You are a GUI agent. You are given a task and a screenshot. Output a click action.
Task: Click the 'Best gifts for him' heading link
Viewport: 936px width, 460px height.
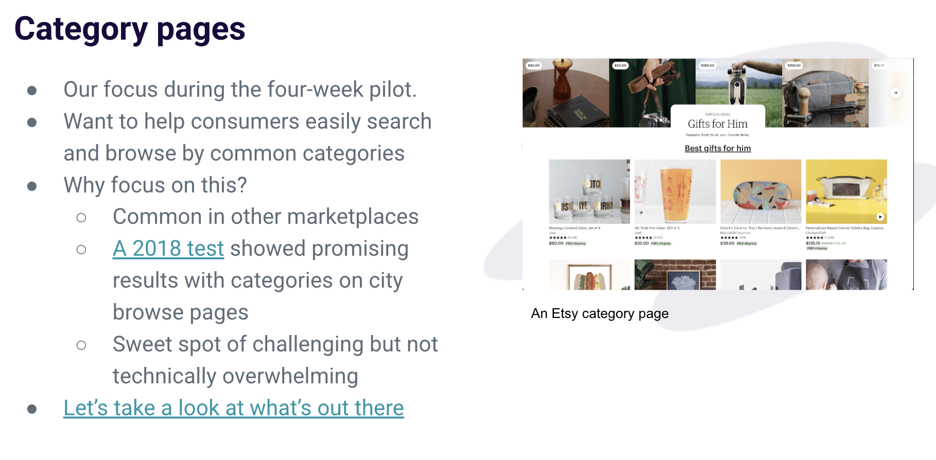pos(717,148)
